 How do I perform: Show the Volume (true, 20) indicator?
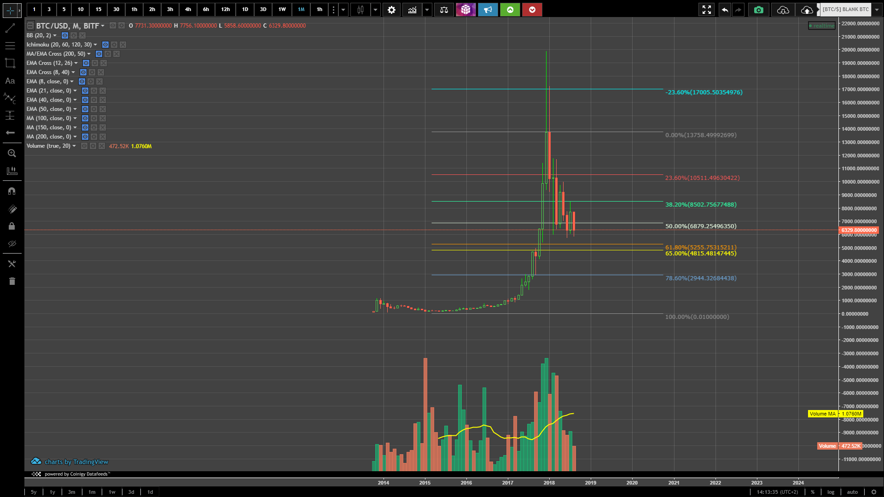click(x=84, y=146)
